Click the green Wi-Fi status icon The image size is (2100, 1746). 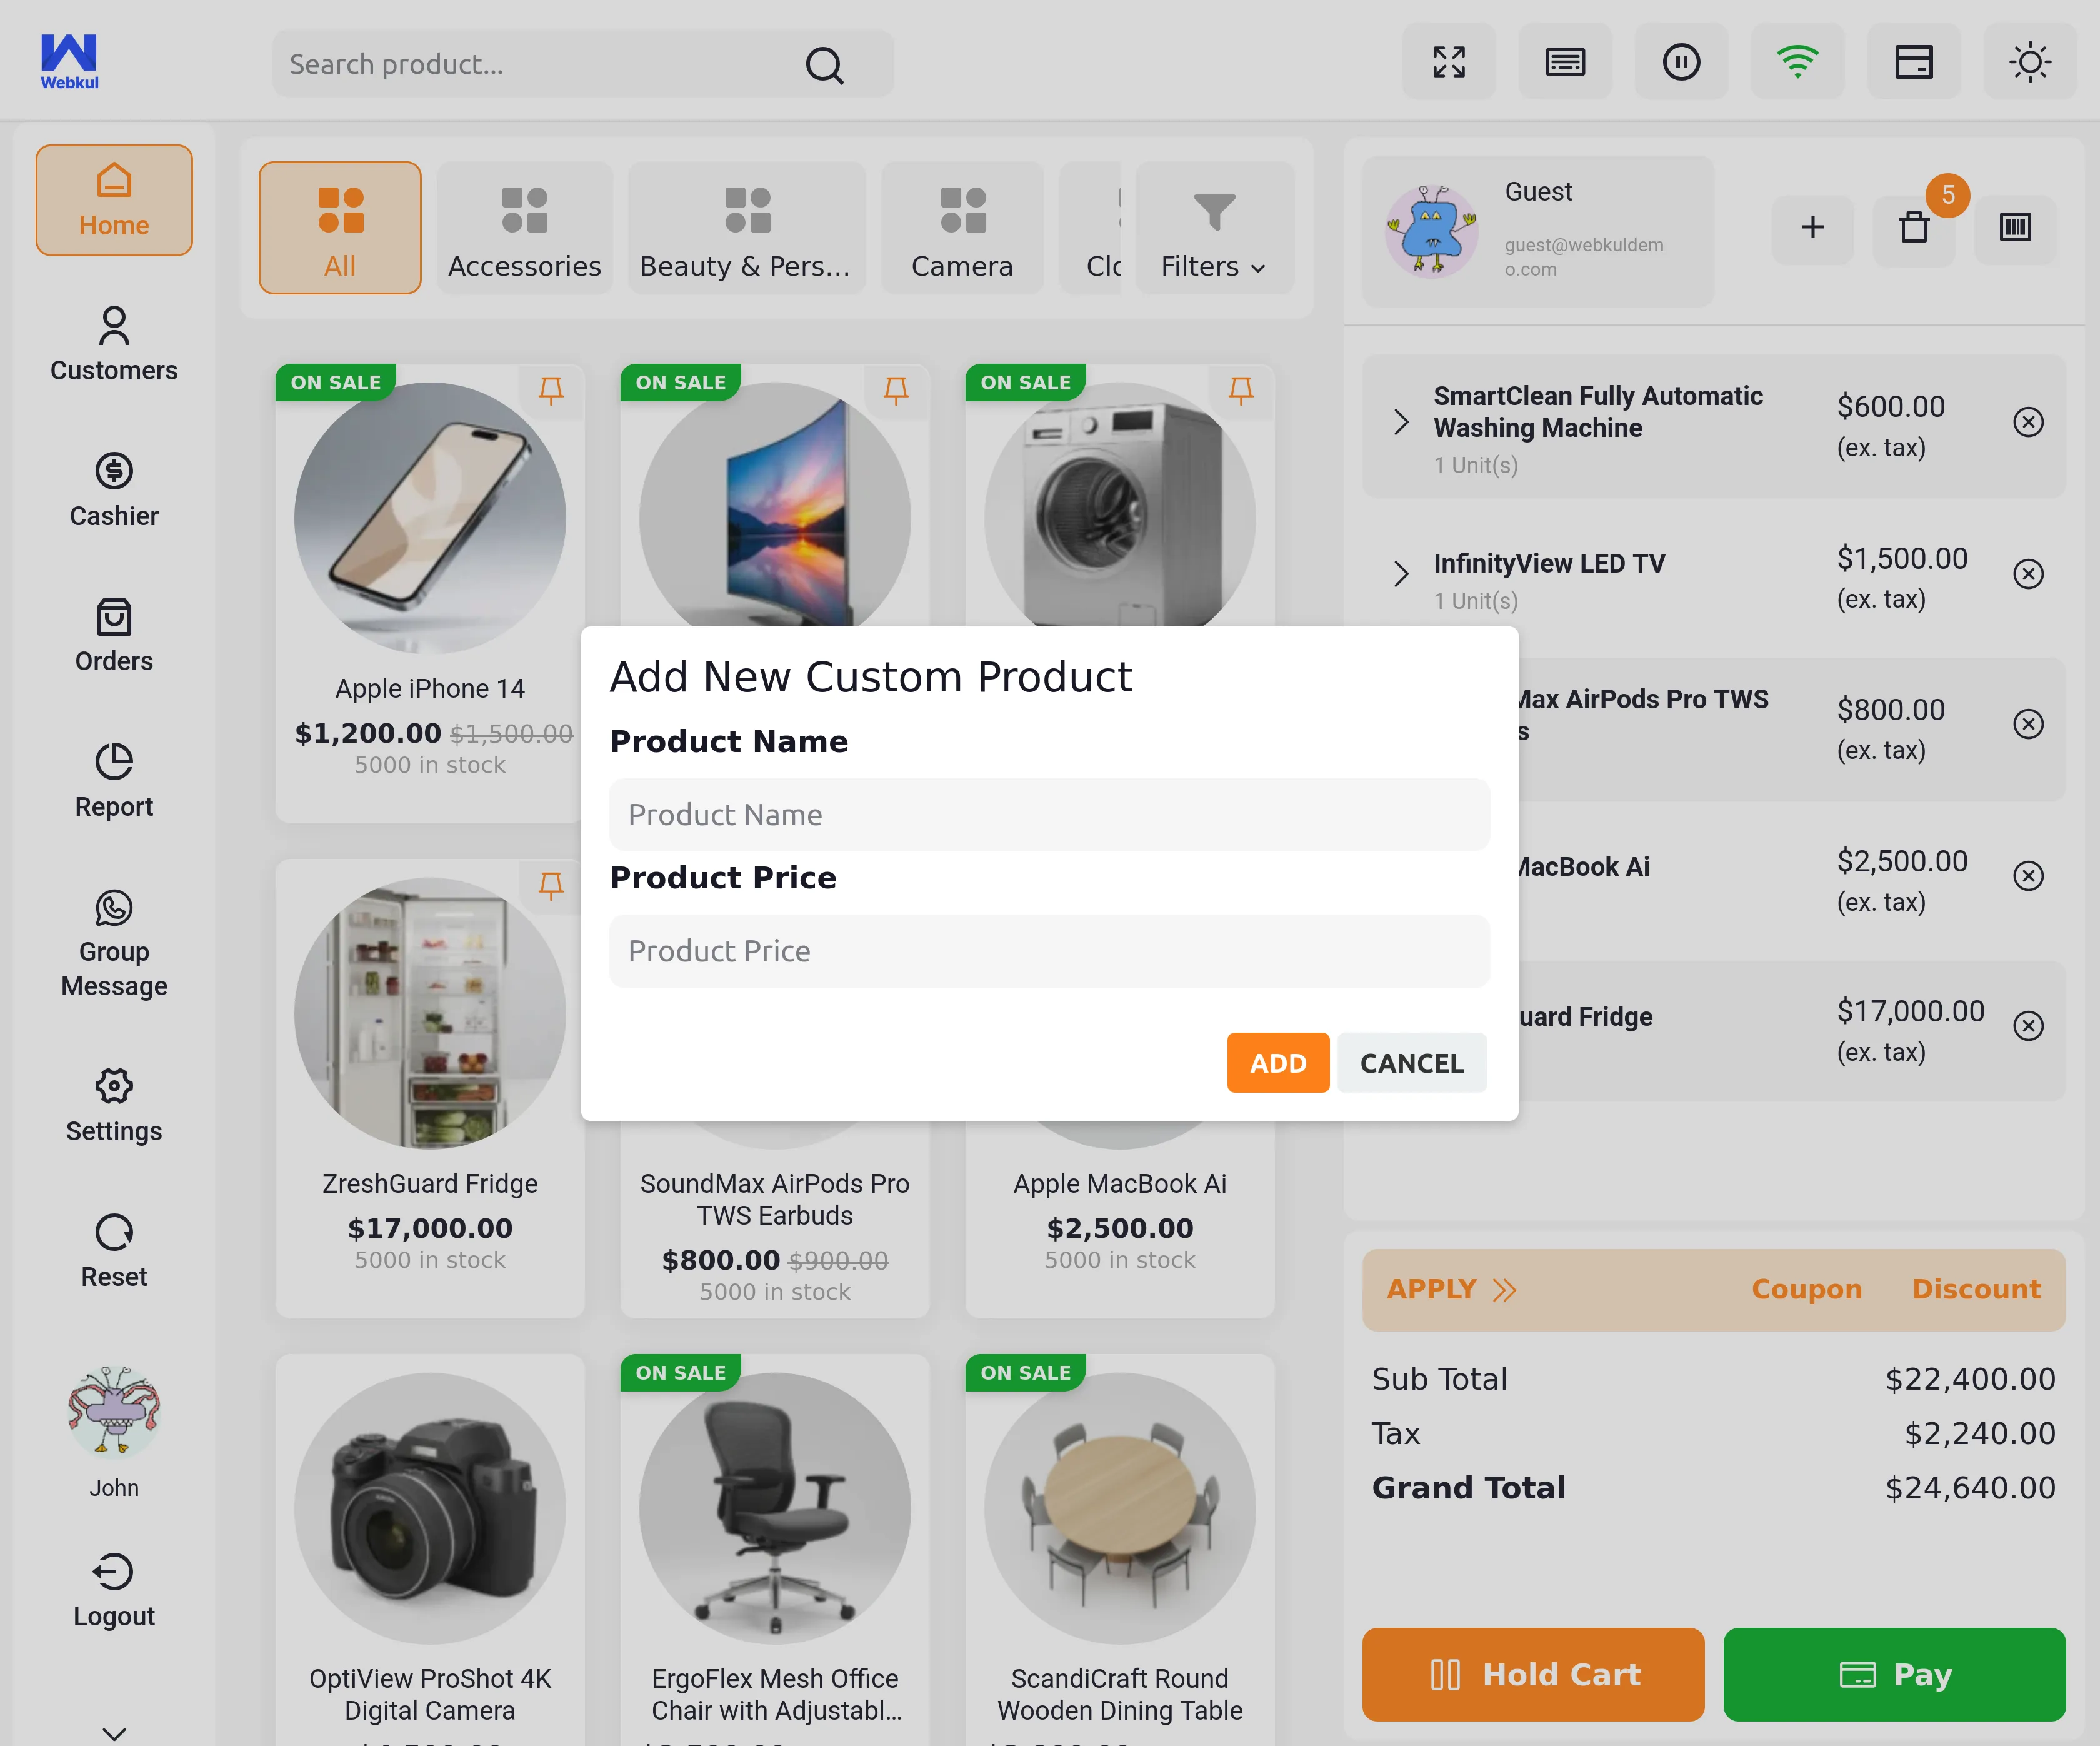point(1797,62)
